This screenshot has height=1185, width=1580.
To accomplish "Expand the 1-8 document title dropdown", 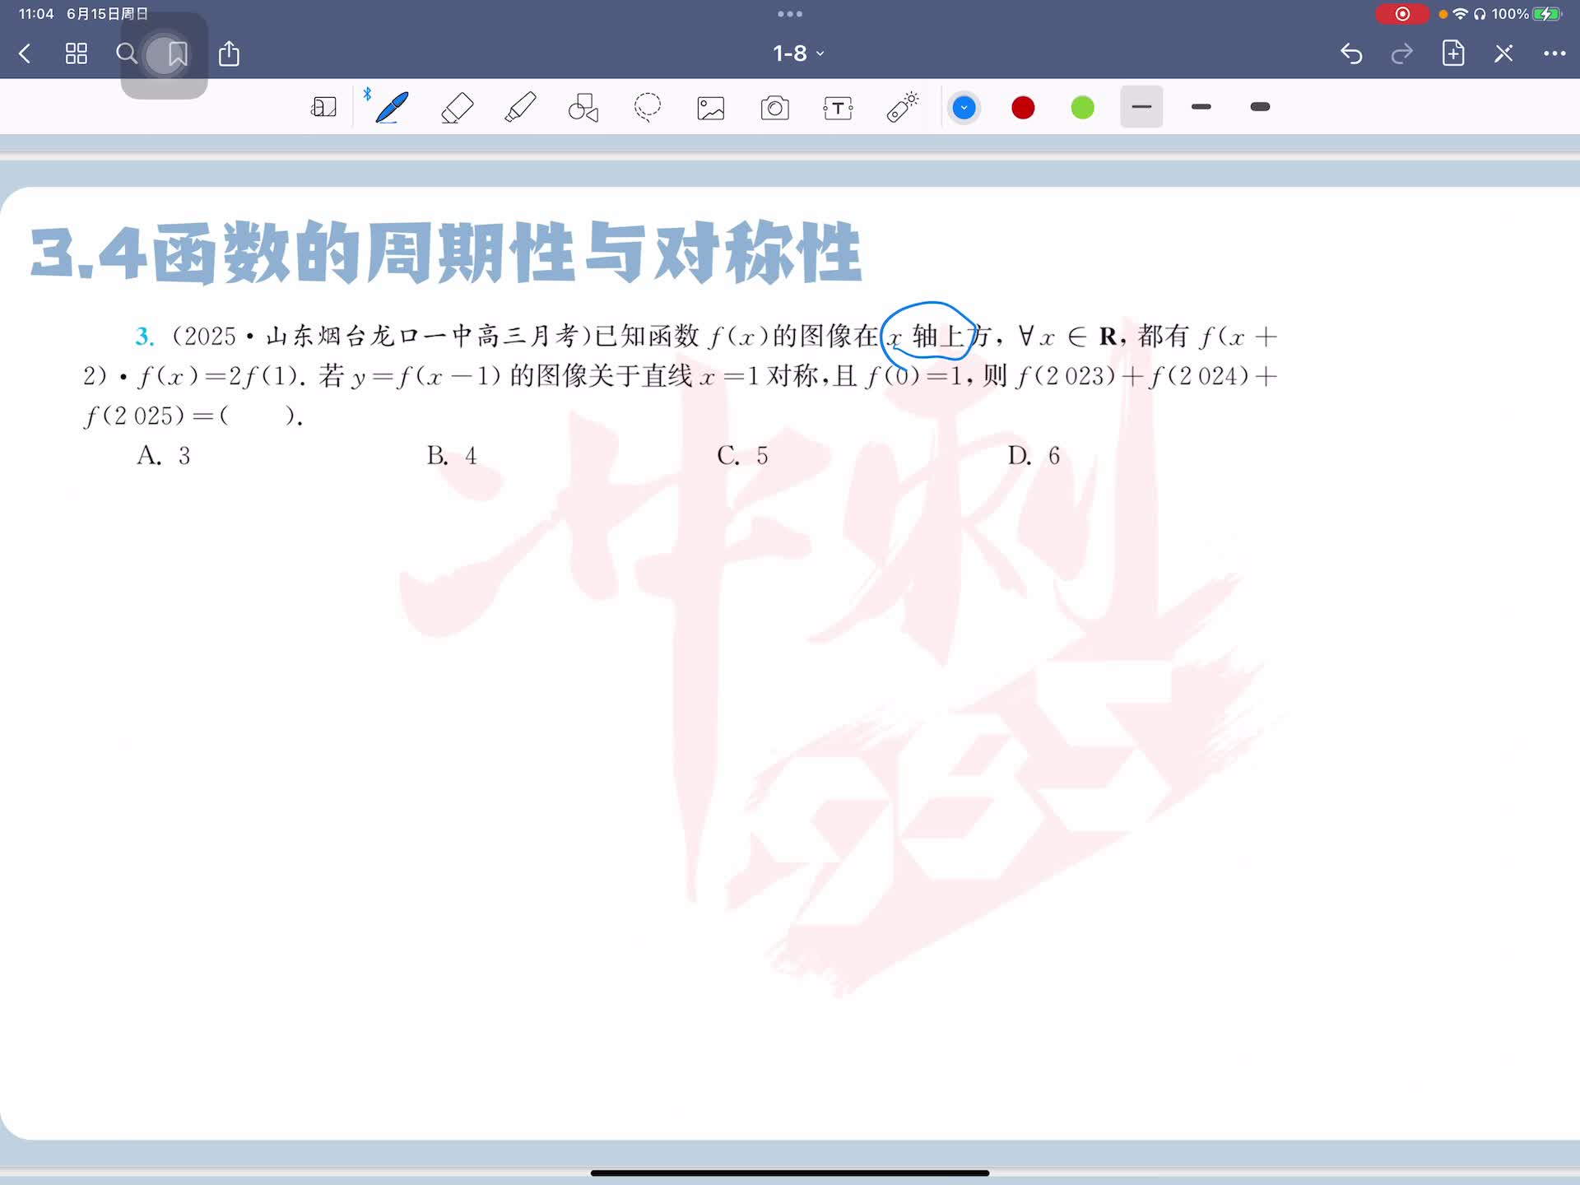I will [x=797, y=53].
